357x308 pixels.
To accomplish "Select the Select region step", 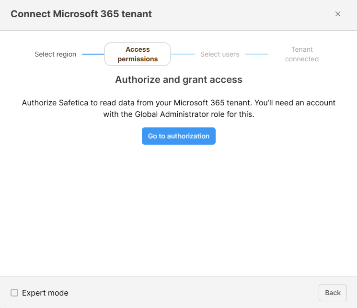I will click(55, 54).
